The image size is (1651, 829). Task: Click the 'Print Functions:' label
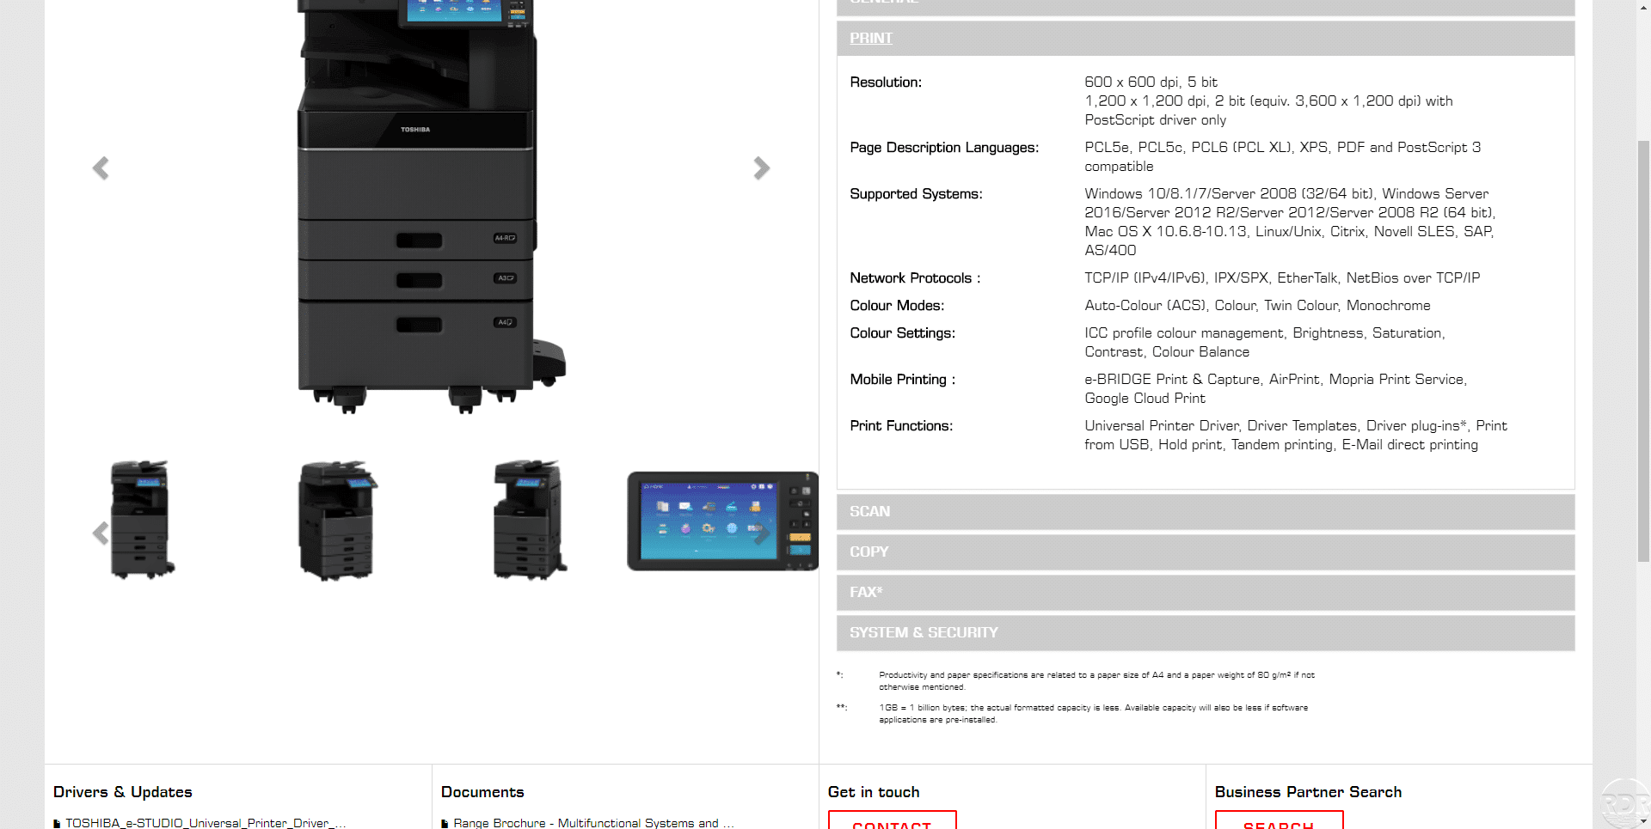click(x=901, y=426)
